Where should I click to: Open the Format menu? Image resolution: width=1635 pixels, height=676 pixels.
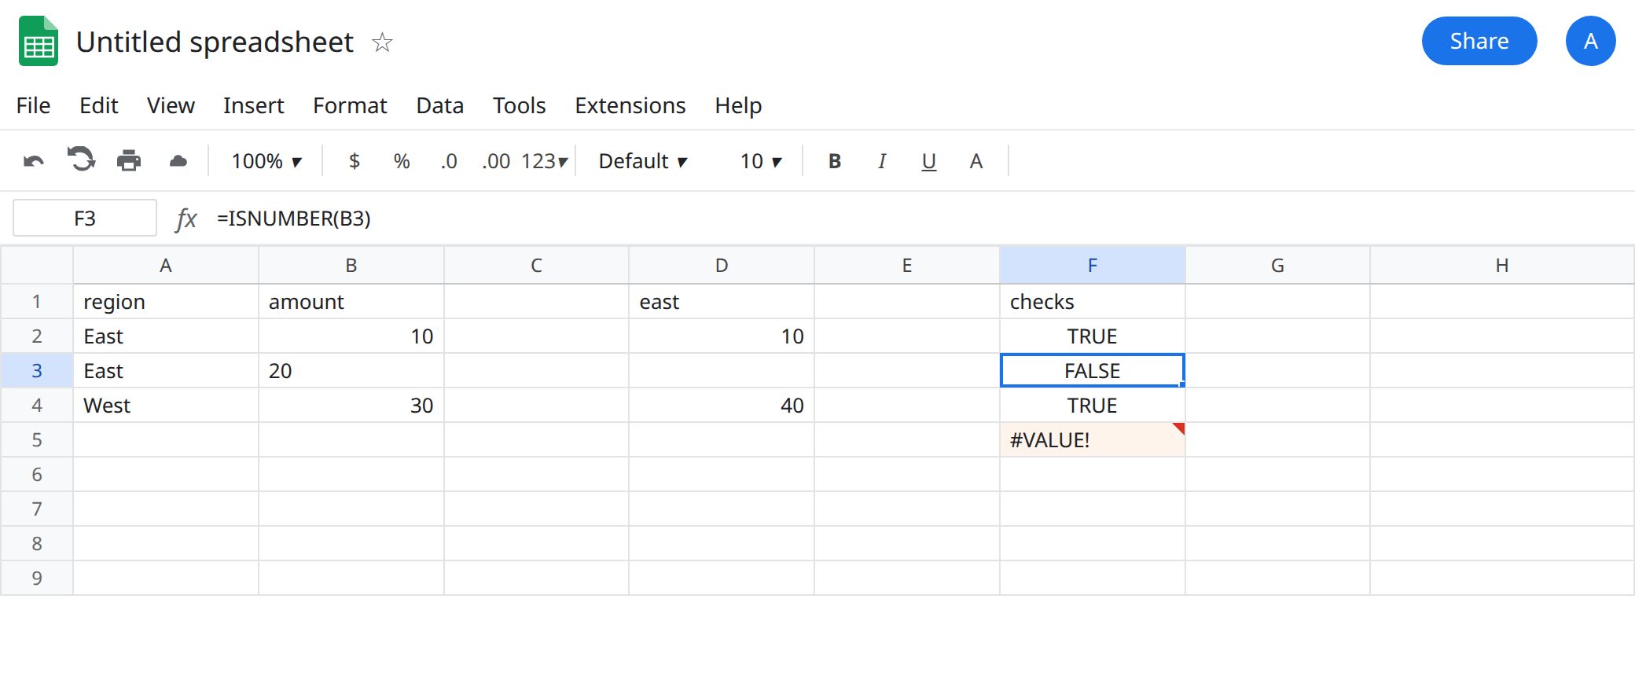click(x=350, y=105)
